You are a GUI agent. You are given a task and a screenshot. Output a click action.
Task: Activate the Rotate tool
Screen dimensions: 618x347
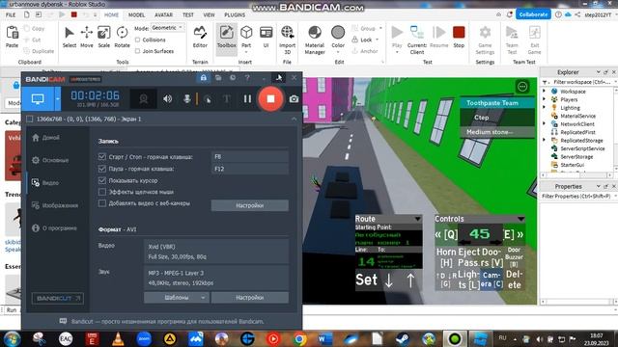(x=122, y=37)
